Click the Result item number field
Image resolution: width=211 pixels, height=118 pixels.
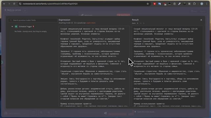click(x=137, y=23)
